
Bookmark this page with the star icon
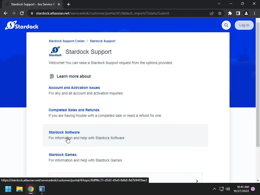pyautogui.click(x=220, y=13)
